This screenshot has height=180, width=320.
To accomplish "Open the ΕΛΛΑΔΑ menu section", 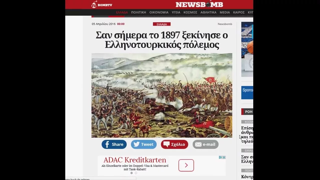I will [x=122, y=12].
